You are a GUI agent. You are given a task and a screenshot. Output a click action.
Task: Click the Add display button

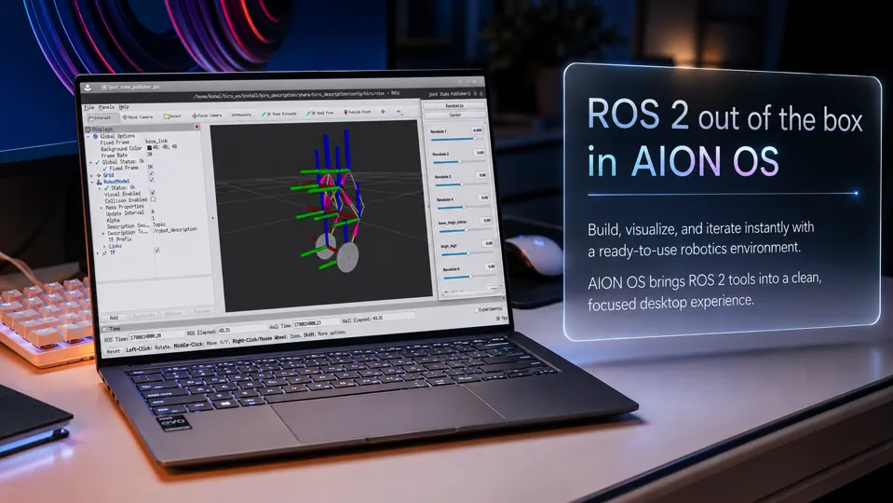[x=114, y=318]
